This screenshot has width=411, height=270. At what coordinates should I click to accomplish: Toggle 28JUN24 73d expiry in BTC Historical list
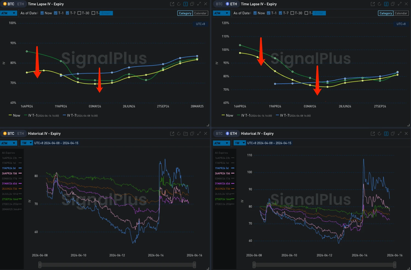click(10, 189)
